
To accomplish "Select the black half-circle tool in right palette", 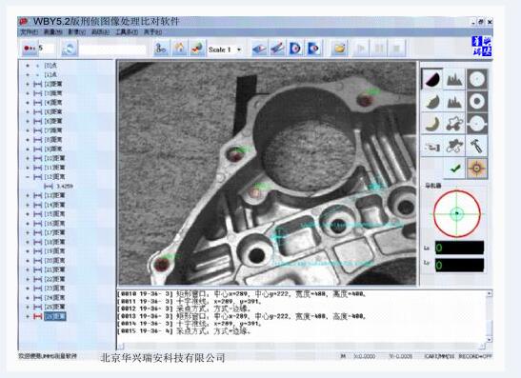I will pos(432,79).
